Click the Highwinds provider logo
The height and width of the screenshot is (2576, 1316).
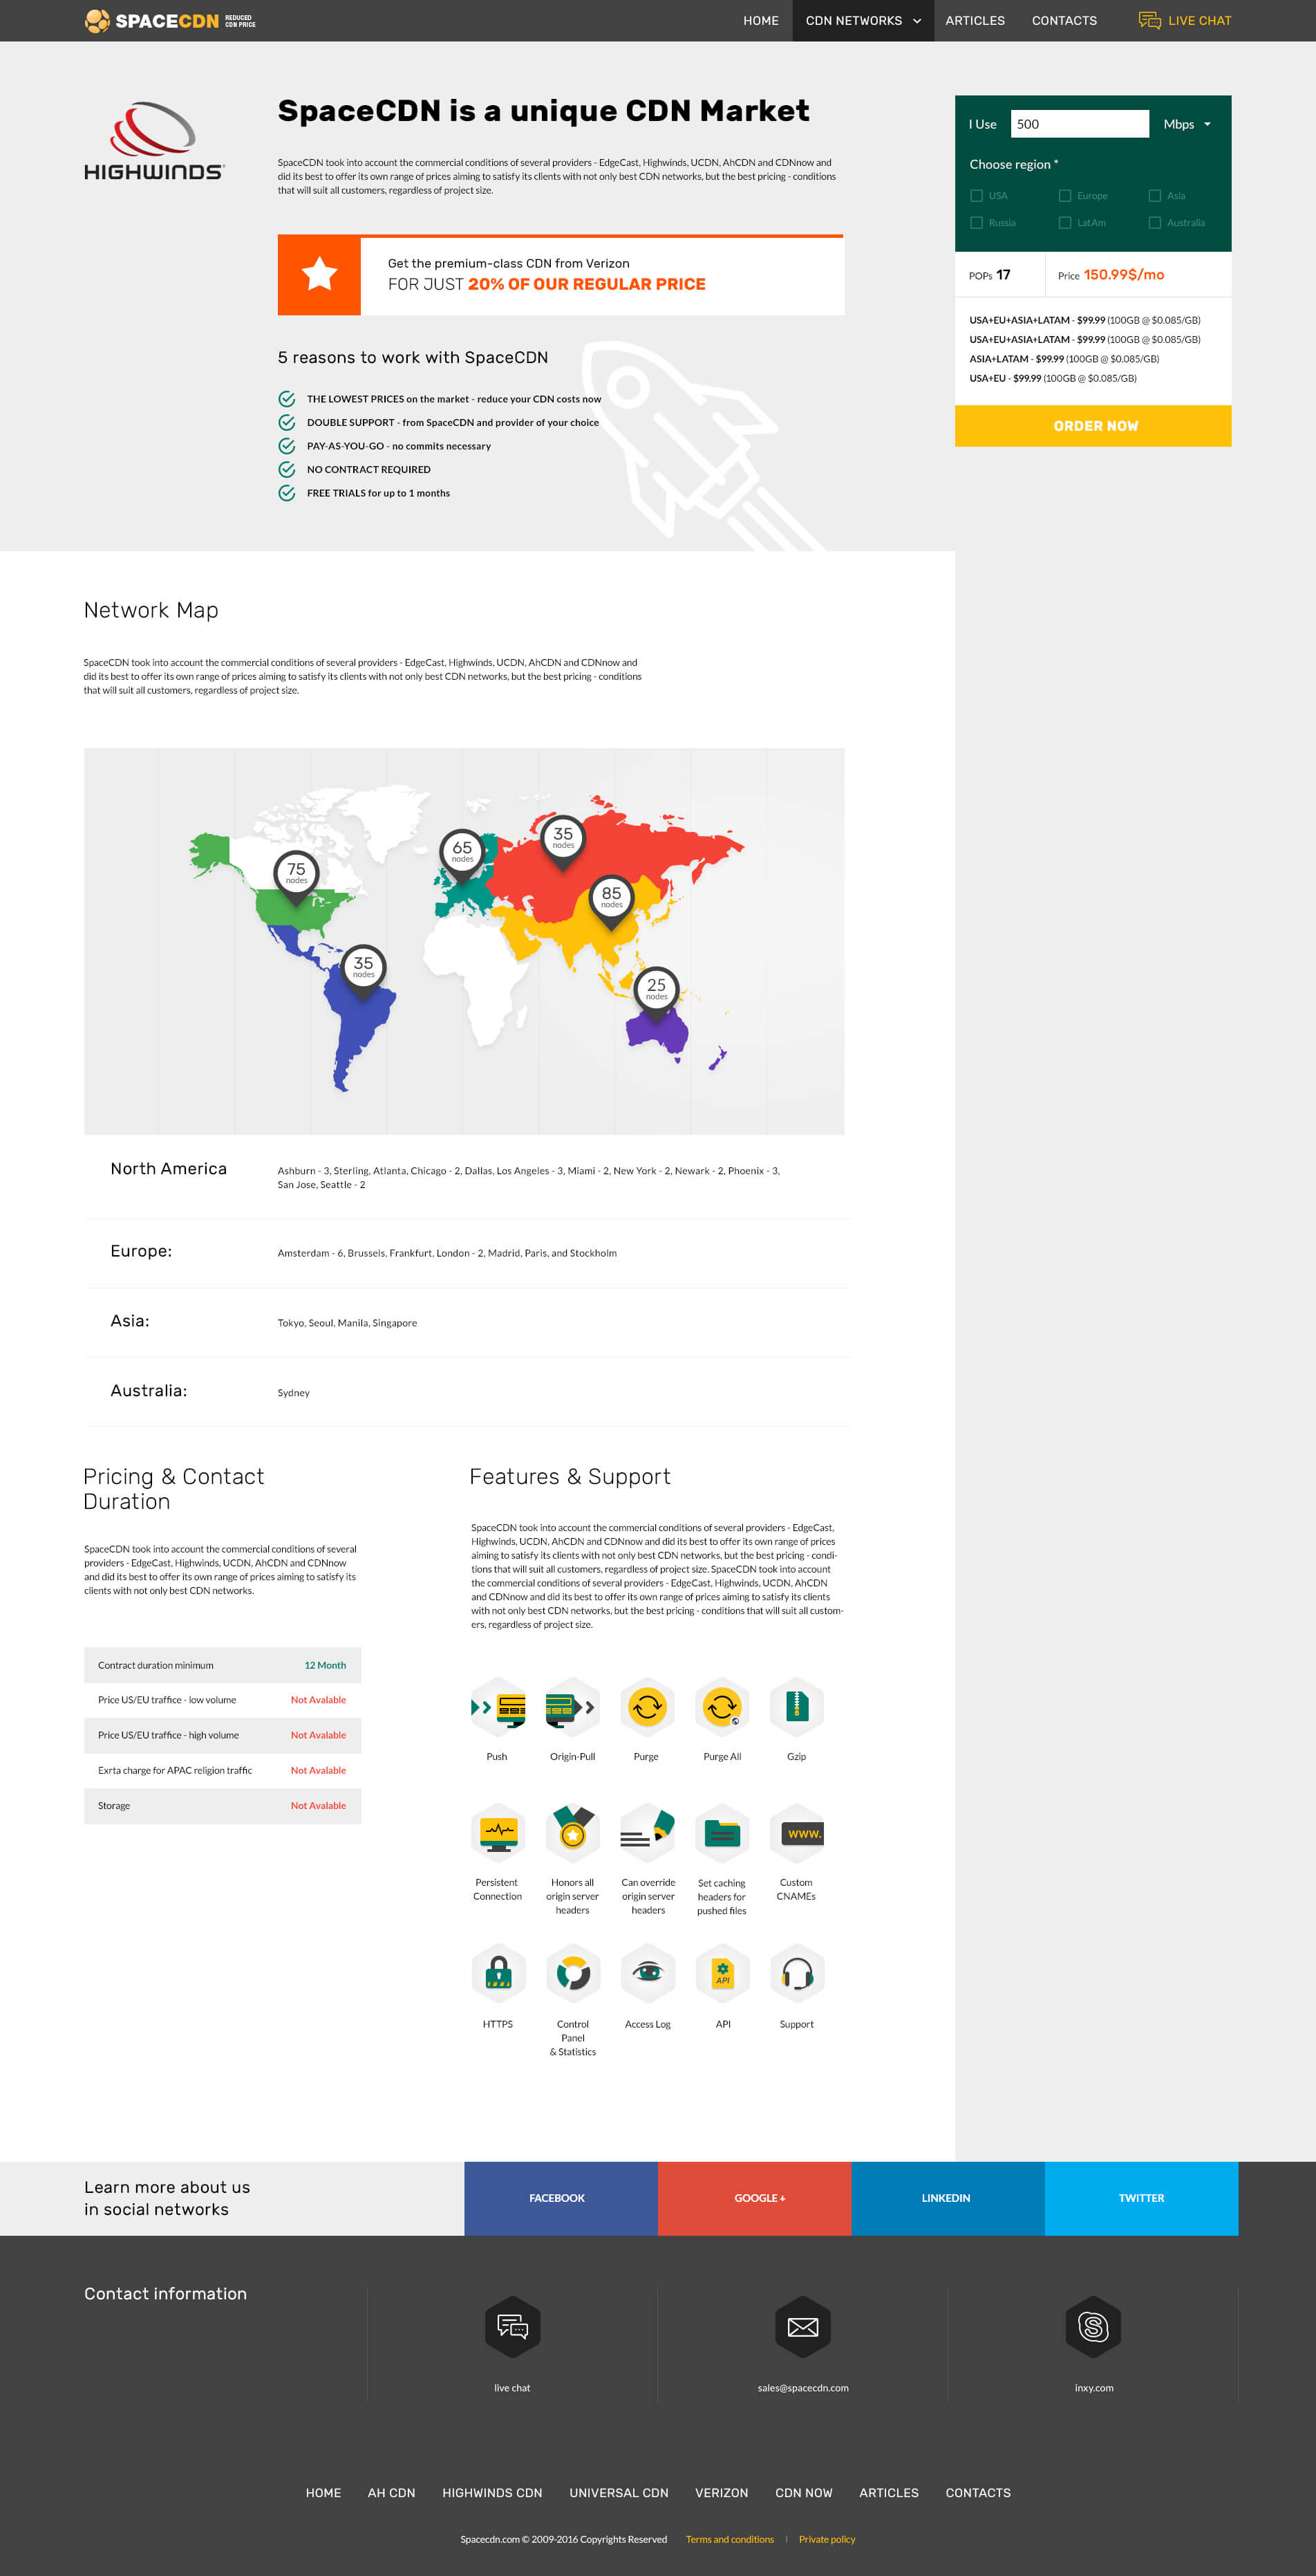click(x=154, y=141)
